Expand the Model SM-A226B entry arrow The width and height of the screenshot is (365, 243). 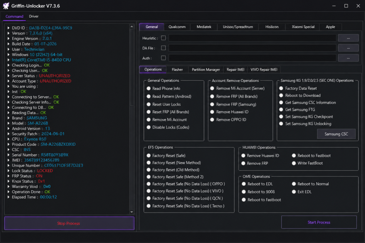click(x=9, y=123)
